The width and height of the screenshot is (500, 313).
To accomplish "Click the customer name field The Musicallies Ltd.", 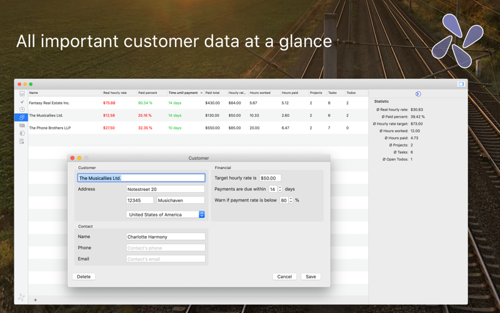I will [141, 178].
